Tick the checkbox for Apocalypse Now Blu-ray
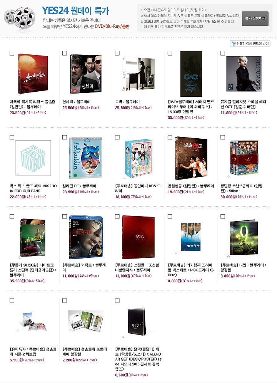Image resolution: width=277 pixels, height=383 pixels. click(12, 53)
